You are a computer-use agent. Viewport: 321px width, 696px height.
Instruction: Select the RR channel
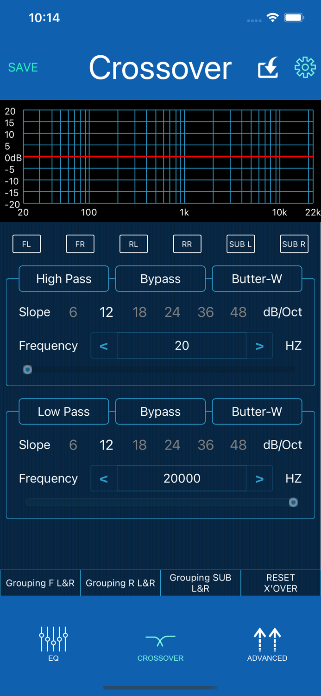click(187, 244)
